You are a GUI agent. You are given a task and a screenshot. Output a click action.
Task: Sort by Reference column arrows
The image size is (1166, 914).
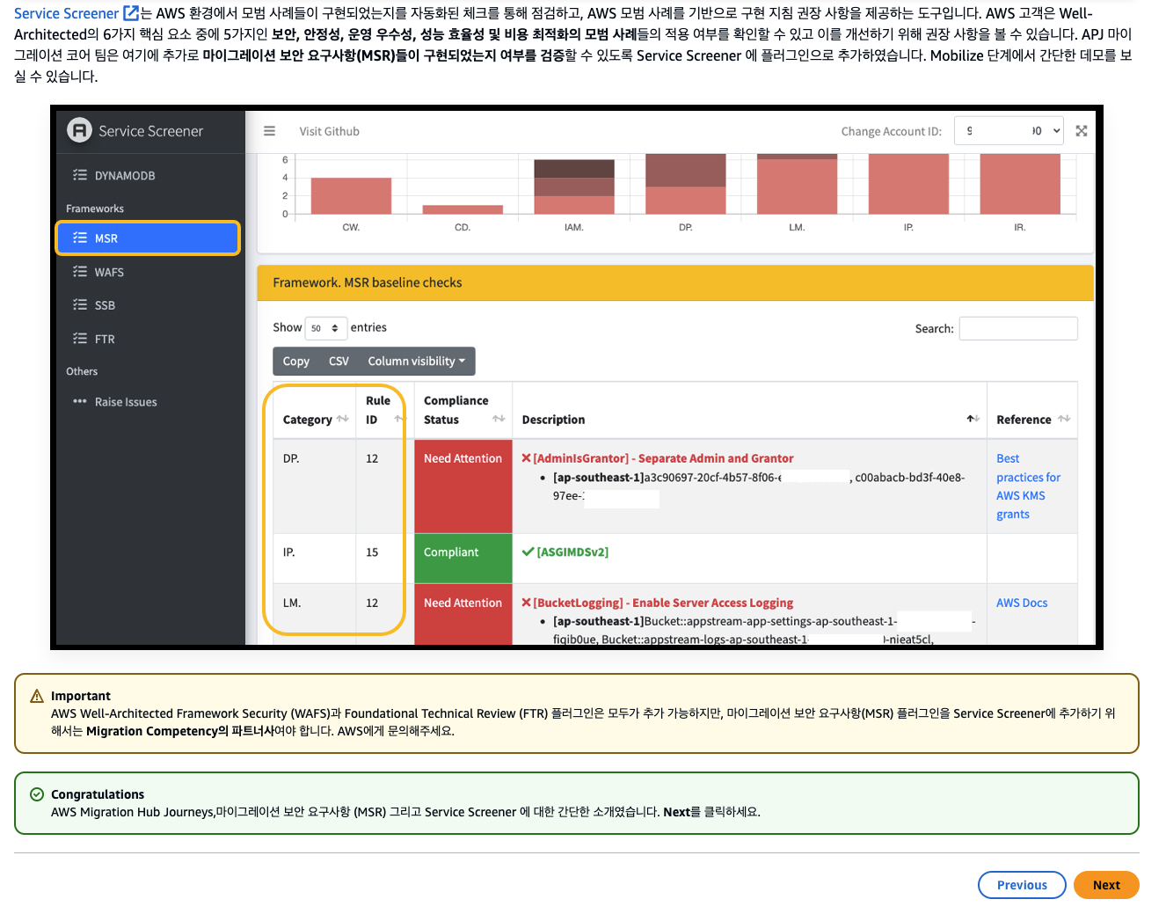point(1064,419)
